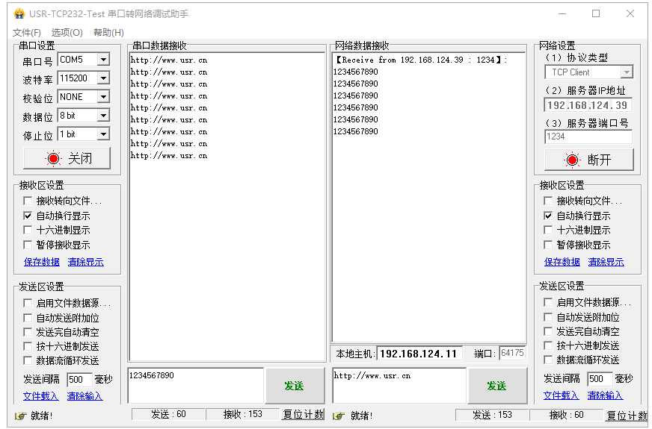Click 保存数据 link in serial receive settings
The width and height of the screenshot is (652, 429).
pyautogui.click(x=42, y=262)
